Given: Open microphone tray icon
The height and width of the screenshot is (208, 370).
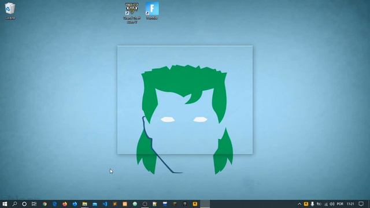Looking at the screenshot, I should click(x=312, y=204).
